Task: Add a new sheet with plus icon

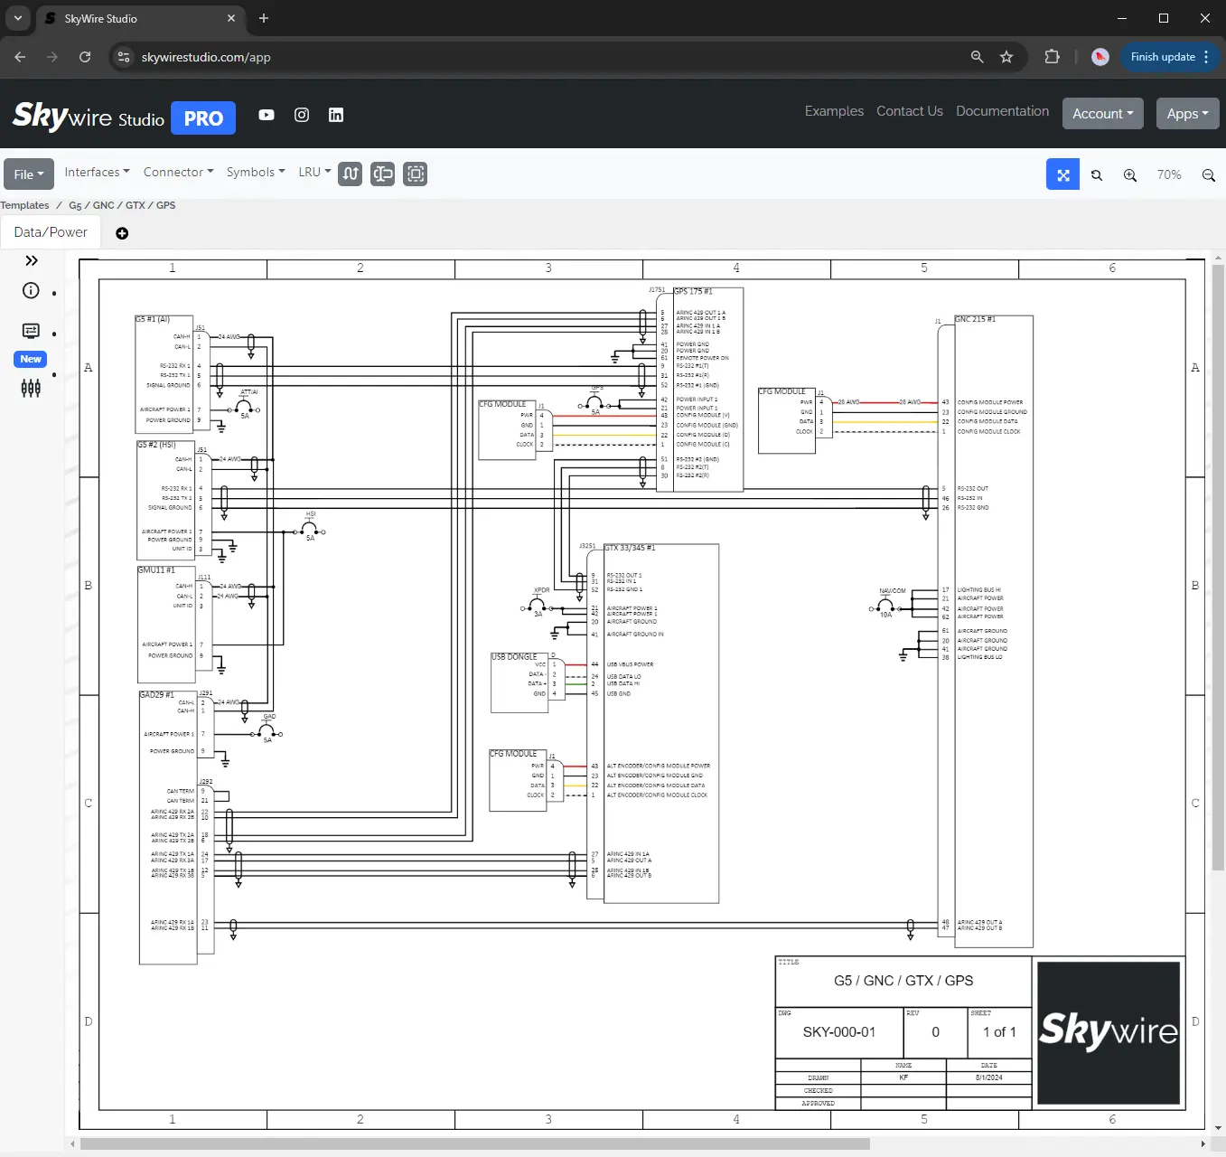Action: coord(122,233)
